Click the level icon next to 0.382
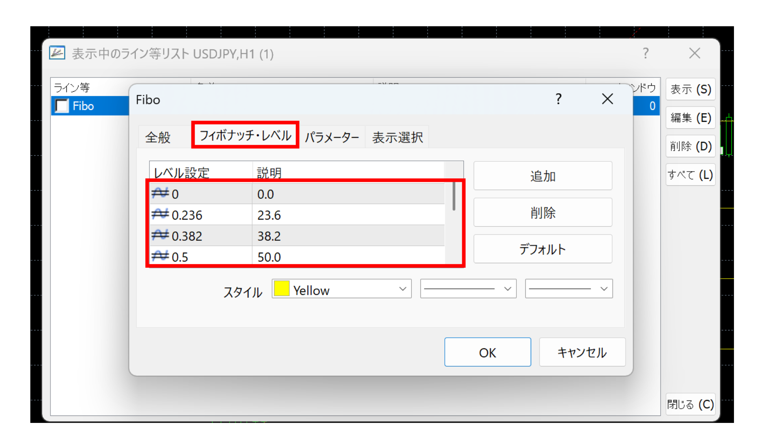The height and width of the screenshot is (440, 782). click(160, 235)
